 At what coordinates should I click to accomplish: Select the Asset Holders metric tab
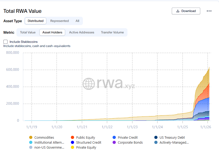52,32
